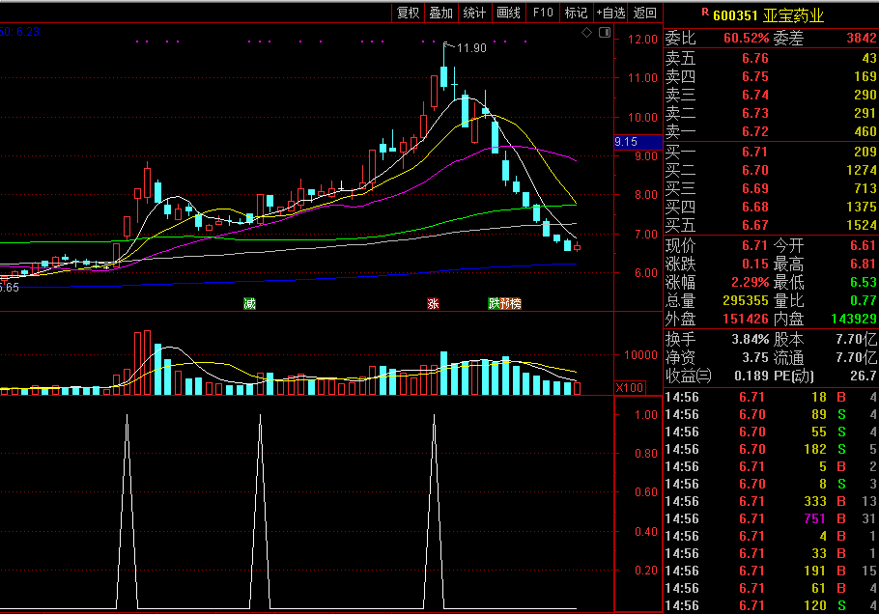This screenshot has height=614, width=879.
Task: Click the 股本 value 7.70亿
Action: point(856,340)
